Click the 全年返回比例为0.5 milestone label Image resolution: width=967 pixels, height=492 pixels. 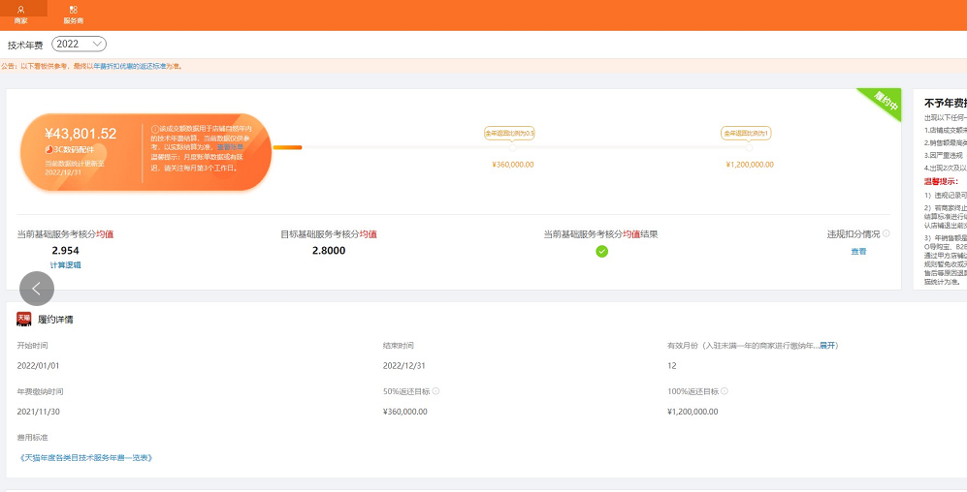coord(510,133)
